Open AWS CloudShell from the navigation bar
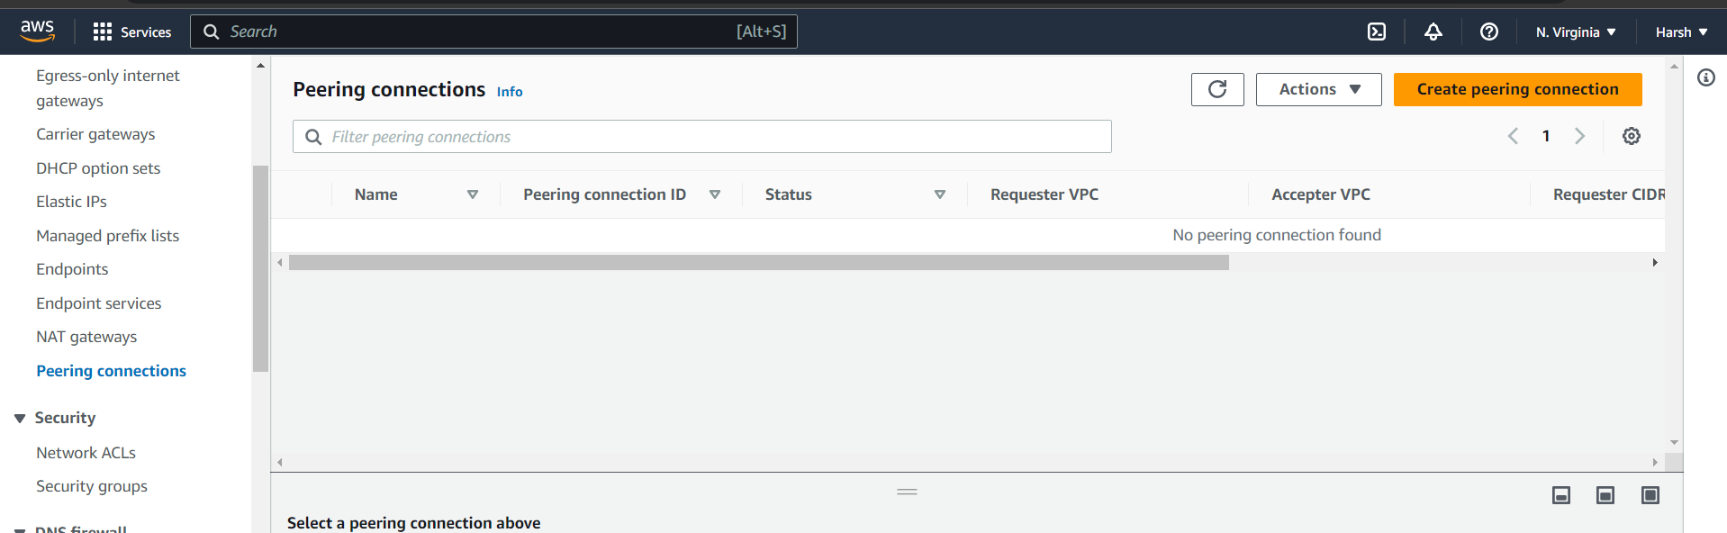 click(1376, 32)
